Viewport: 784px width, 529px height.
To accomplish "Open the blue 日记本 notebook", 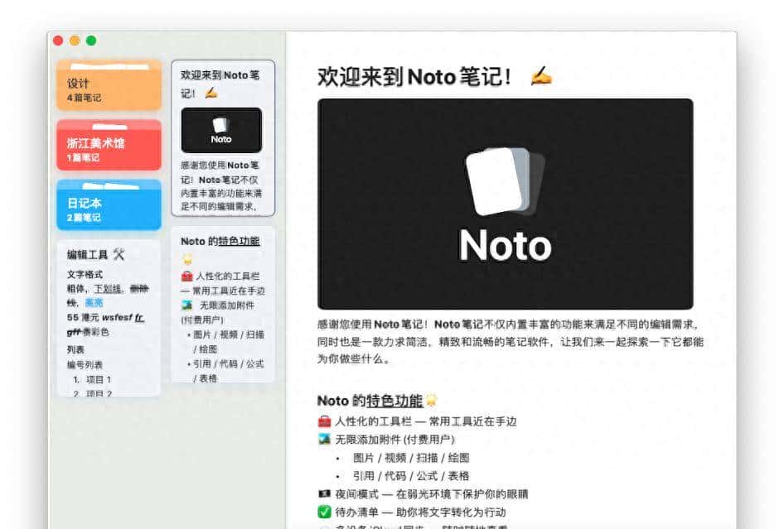I will 108,204.
